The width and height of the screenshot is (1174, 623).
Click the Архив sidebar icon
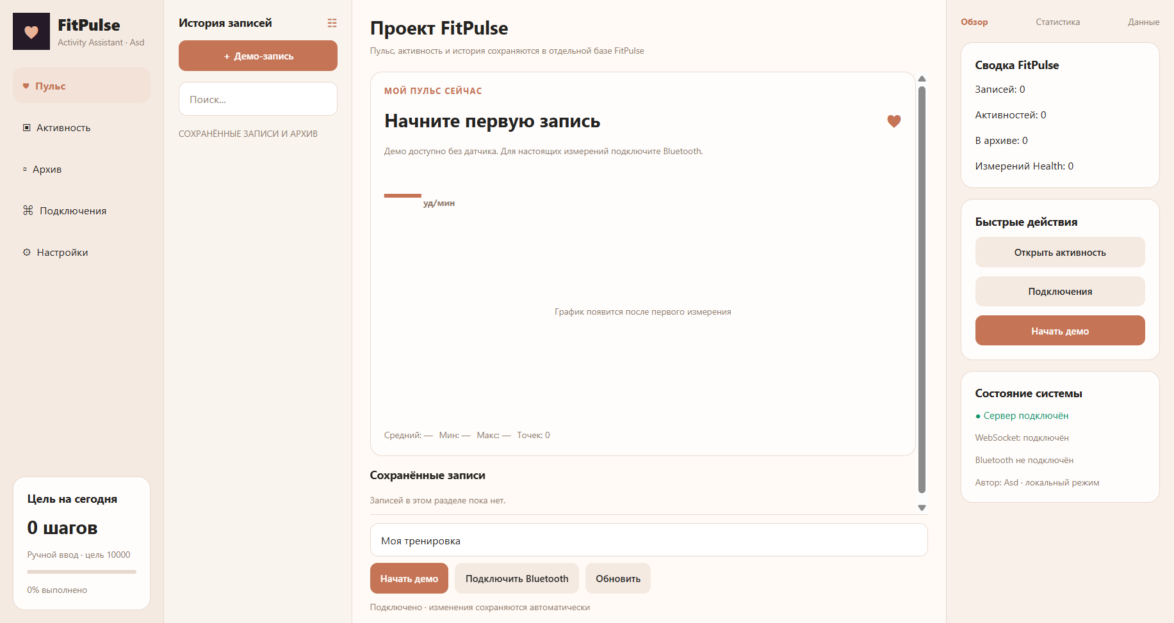(25, 170)
